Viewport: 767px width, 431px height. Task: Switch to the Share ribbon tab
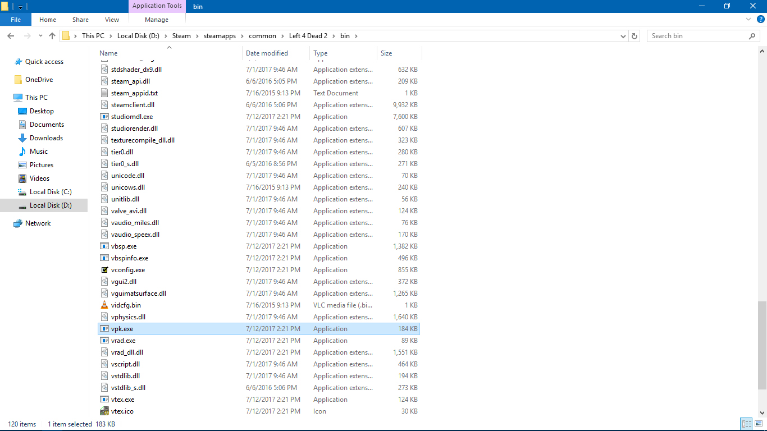(x=80, y=20)
